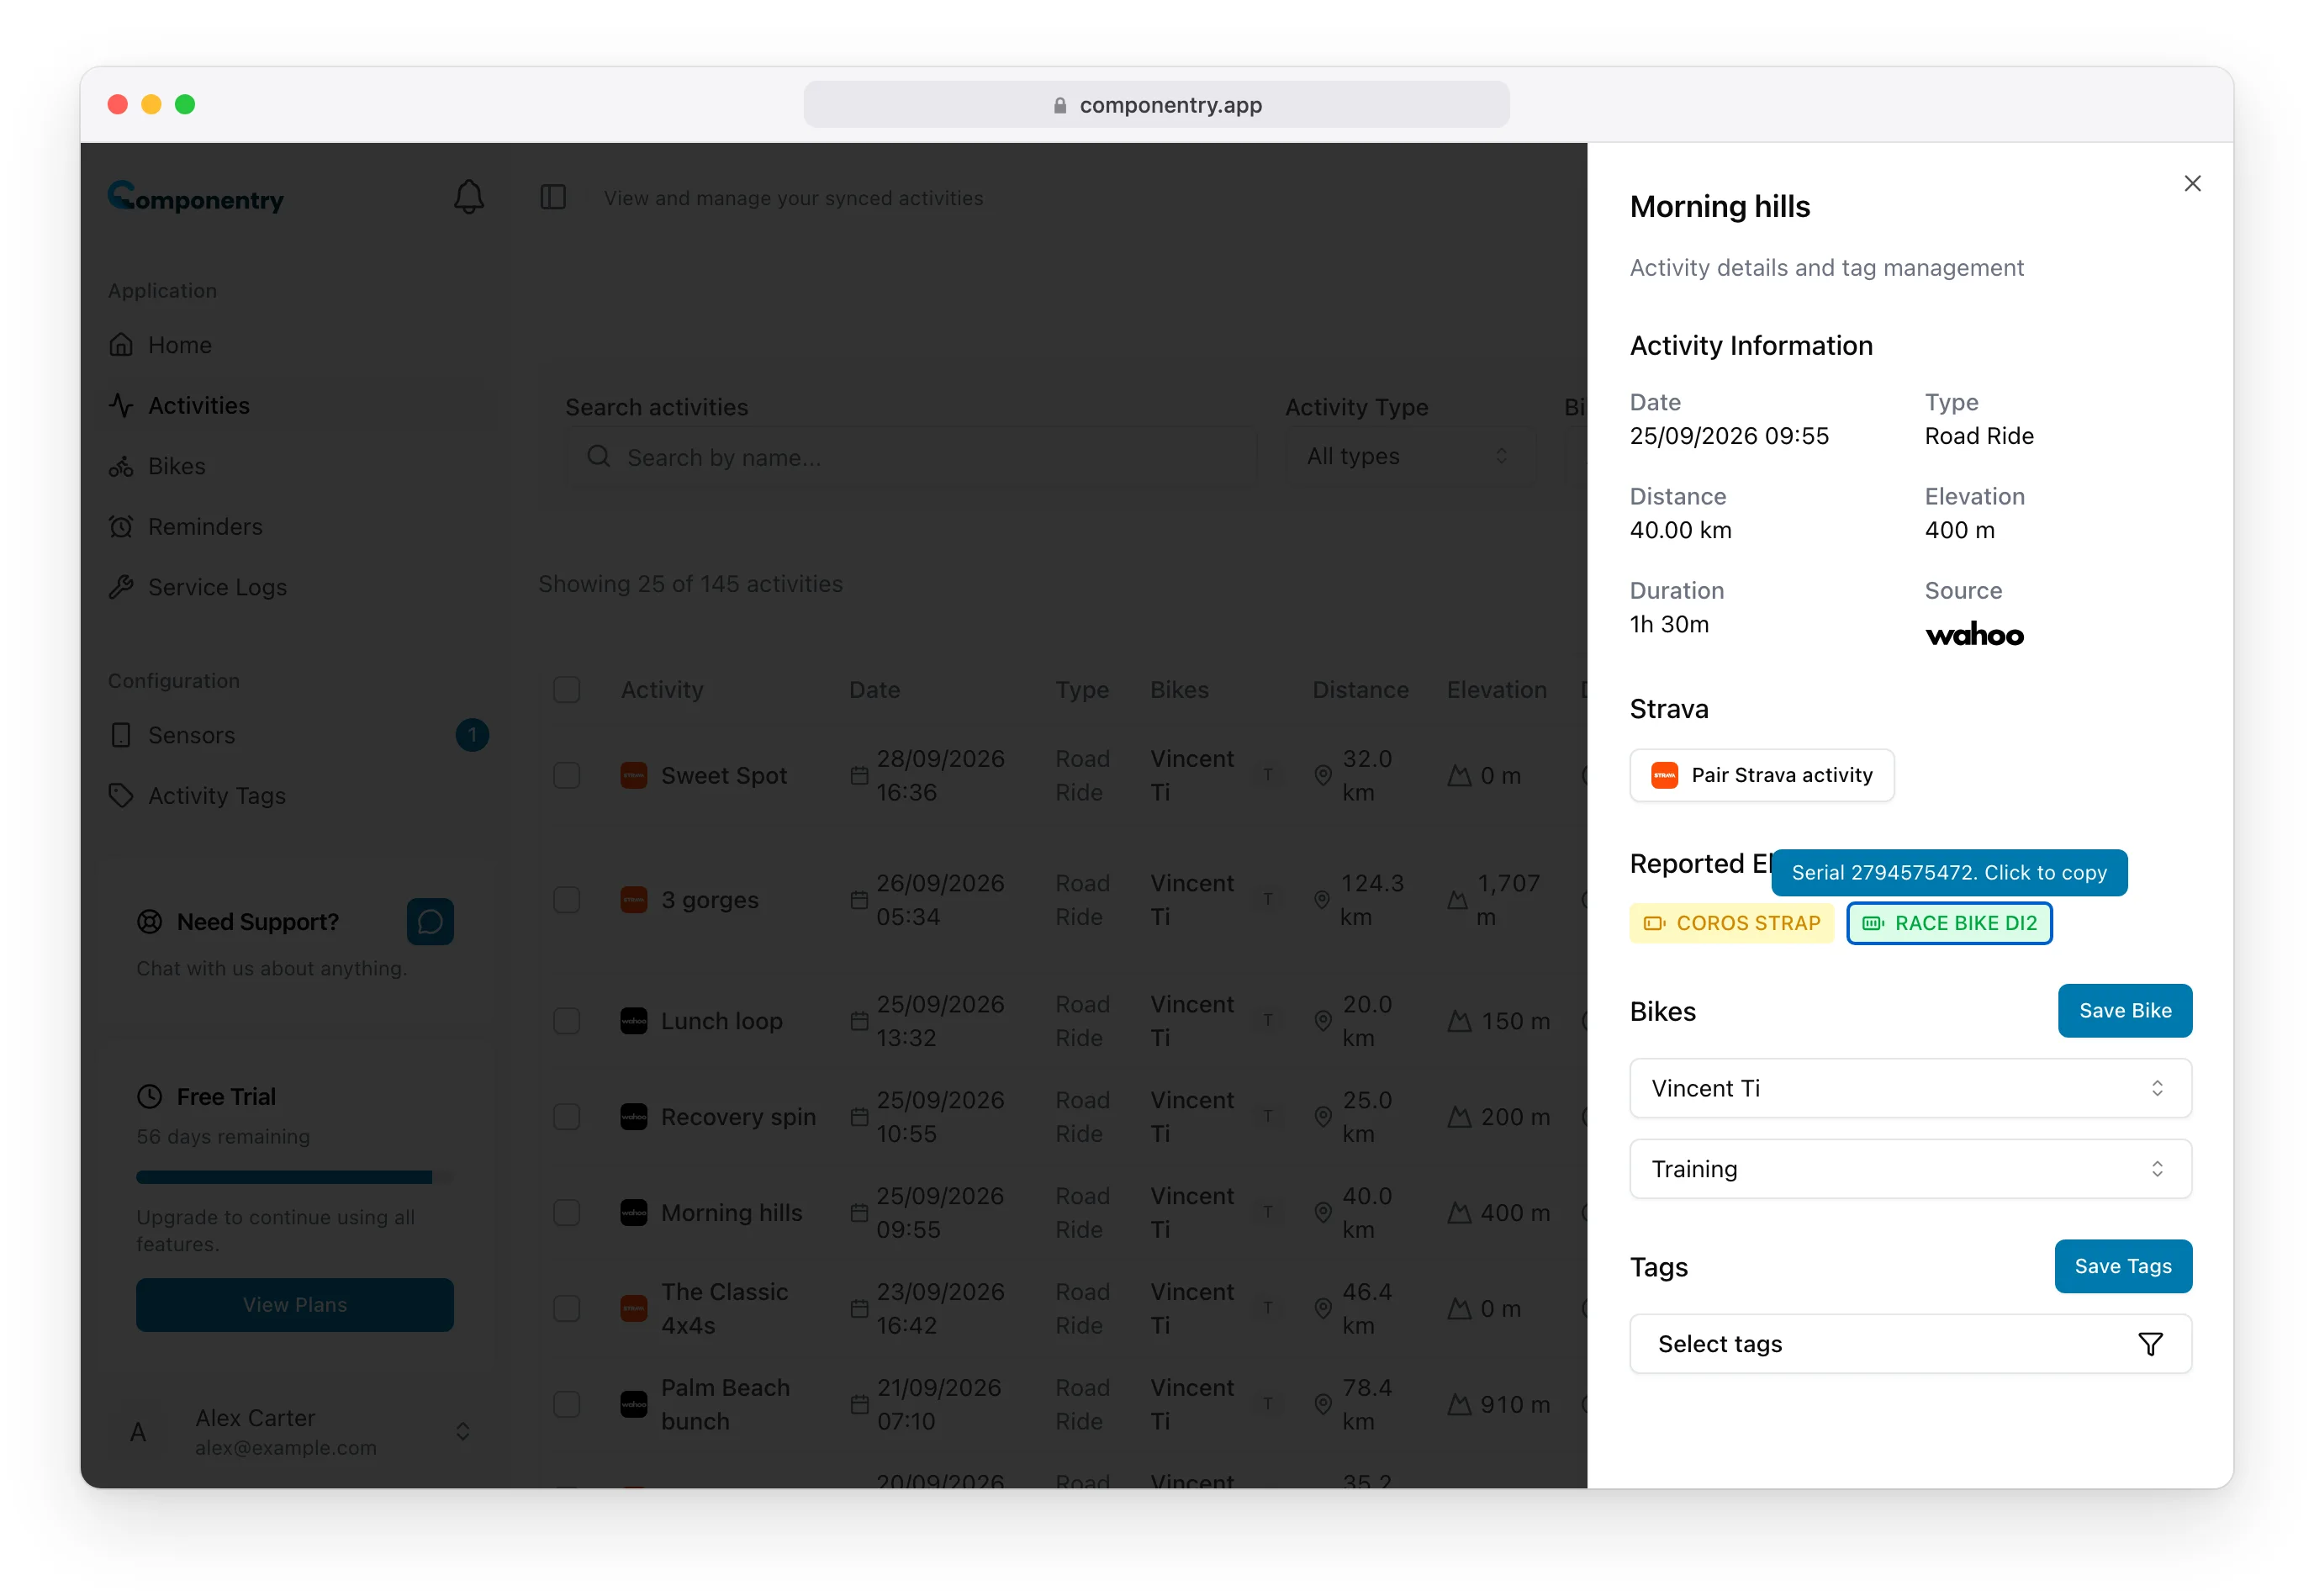Go to Home in sidebar

pos(296,345)
